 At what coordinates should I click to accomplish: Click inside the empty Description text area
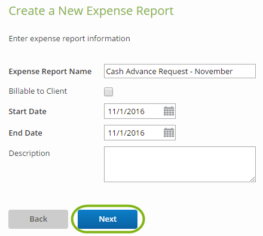click(180, 164)
